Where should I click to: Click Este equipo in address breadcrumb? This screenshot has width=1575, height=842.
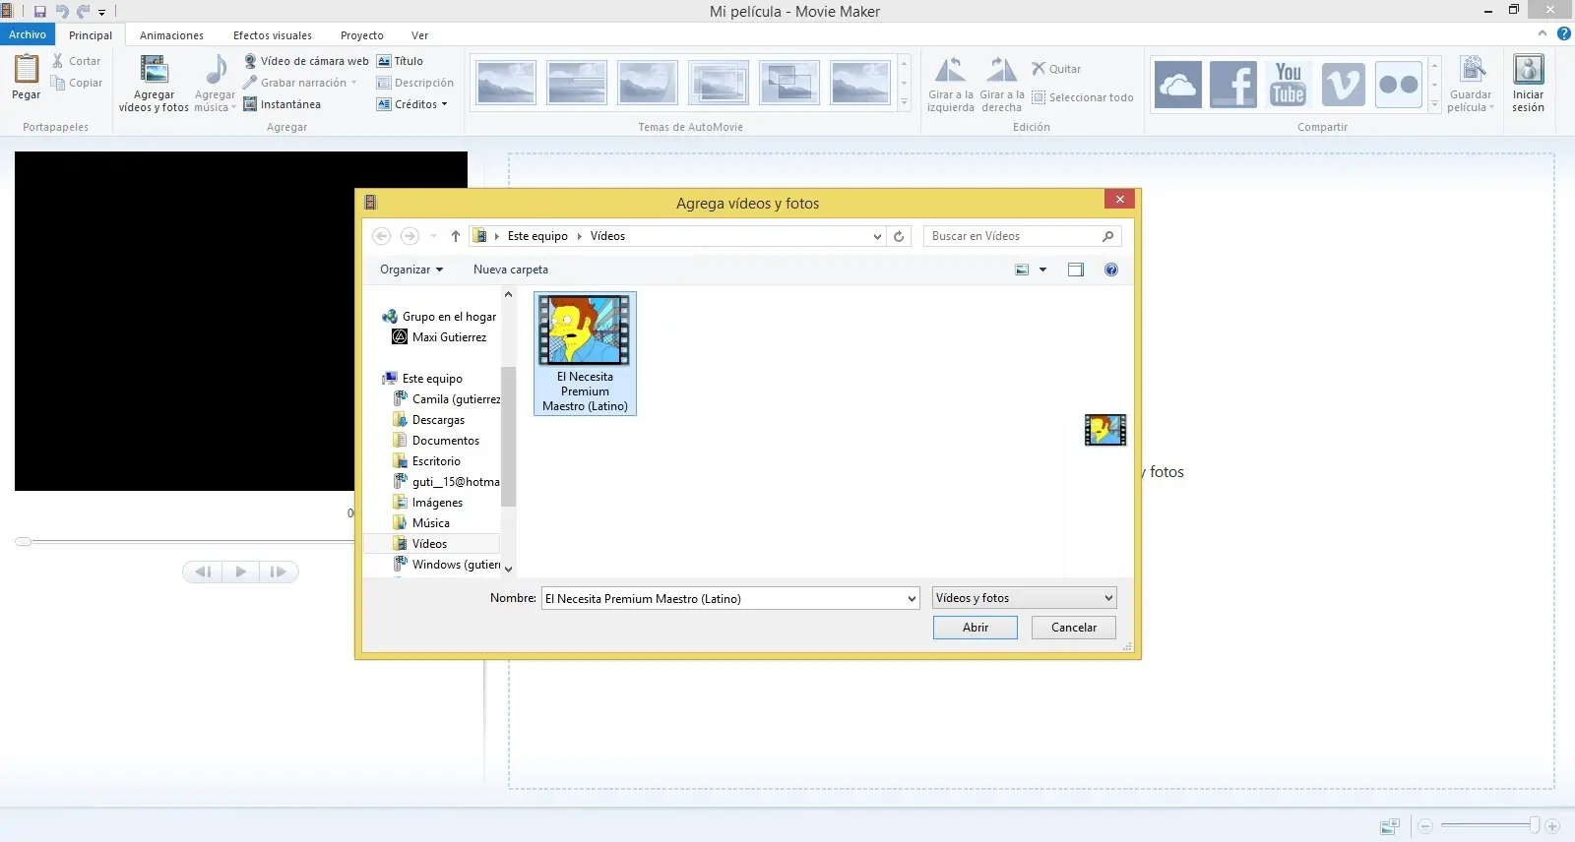537,236
